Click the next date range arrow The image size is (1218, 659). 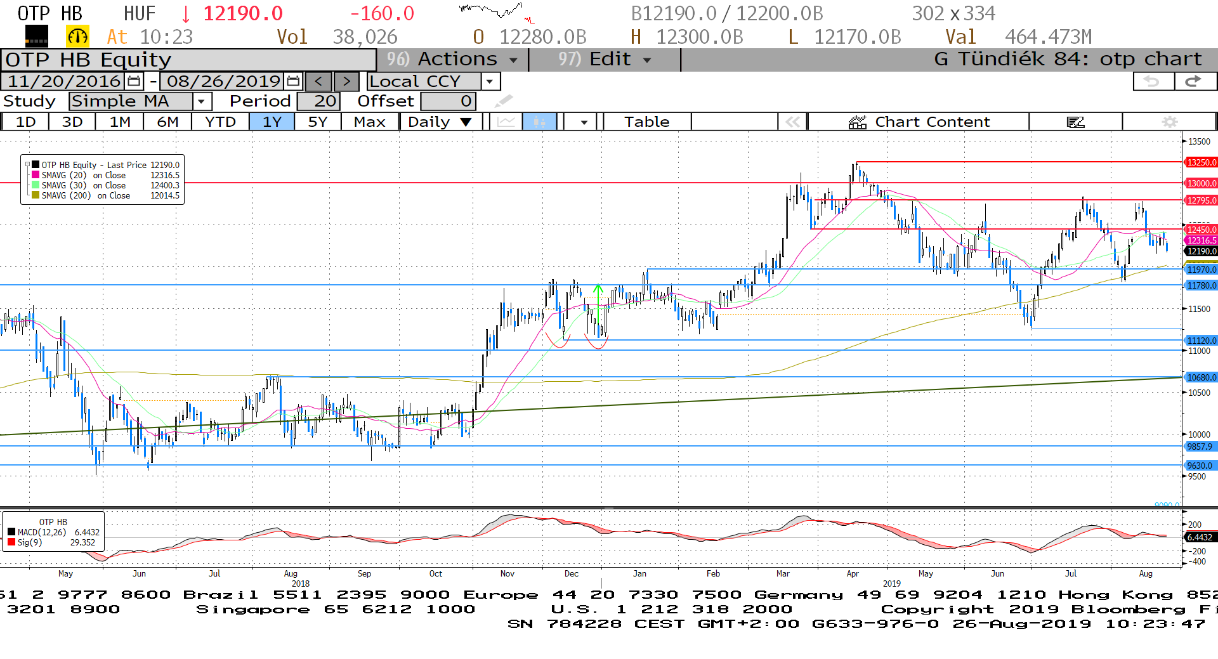tap(346, 81)
